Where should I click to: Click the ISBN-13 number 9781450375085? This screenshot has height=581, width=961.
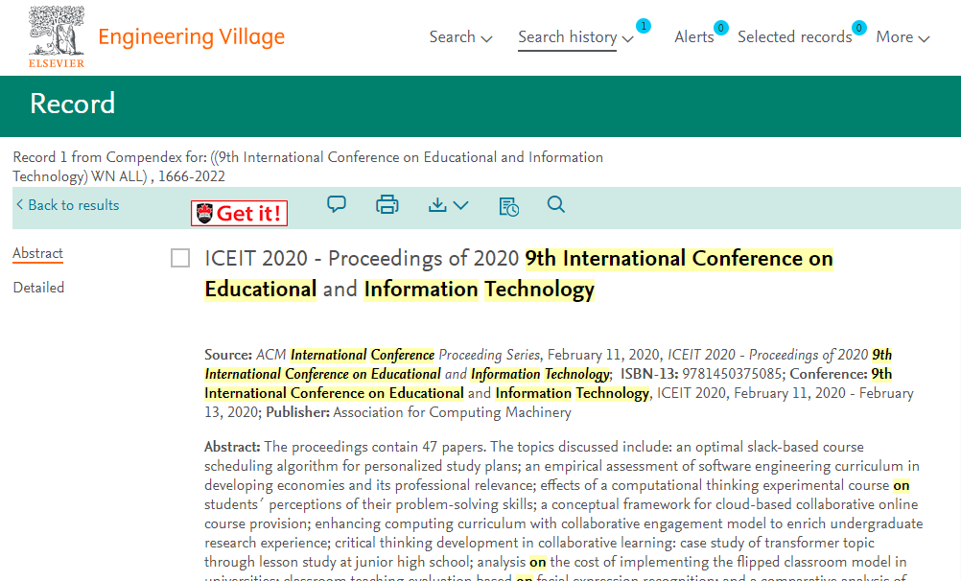[732, 374]
